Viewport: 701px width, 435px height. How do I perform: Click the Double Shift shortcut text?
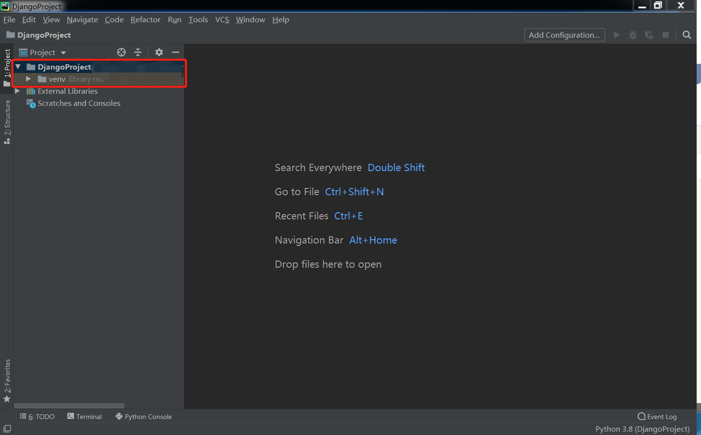click(x=396, y=168)
